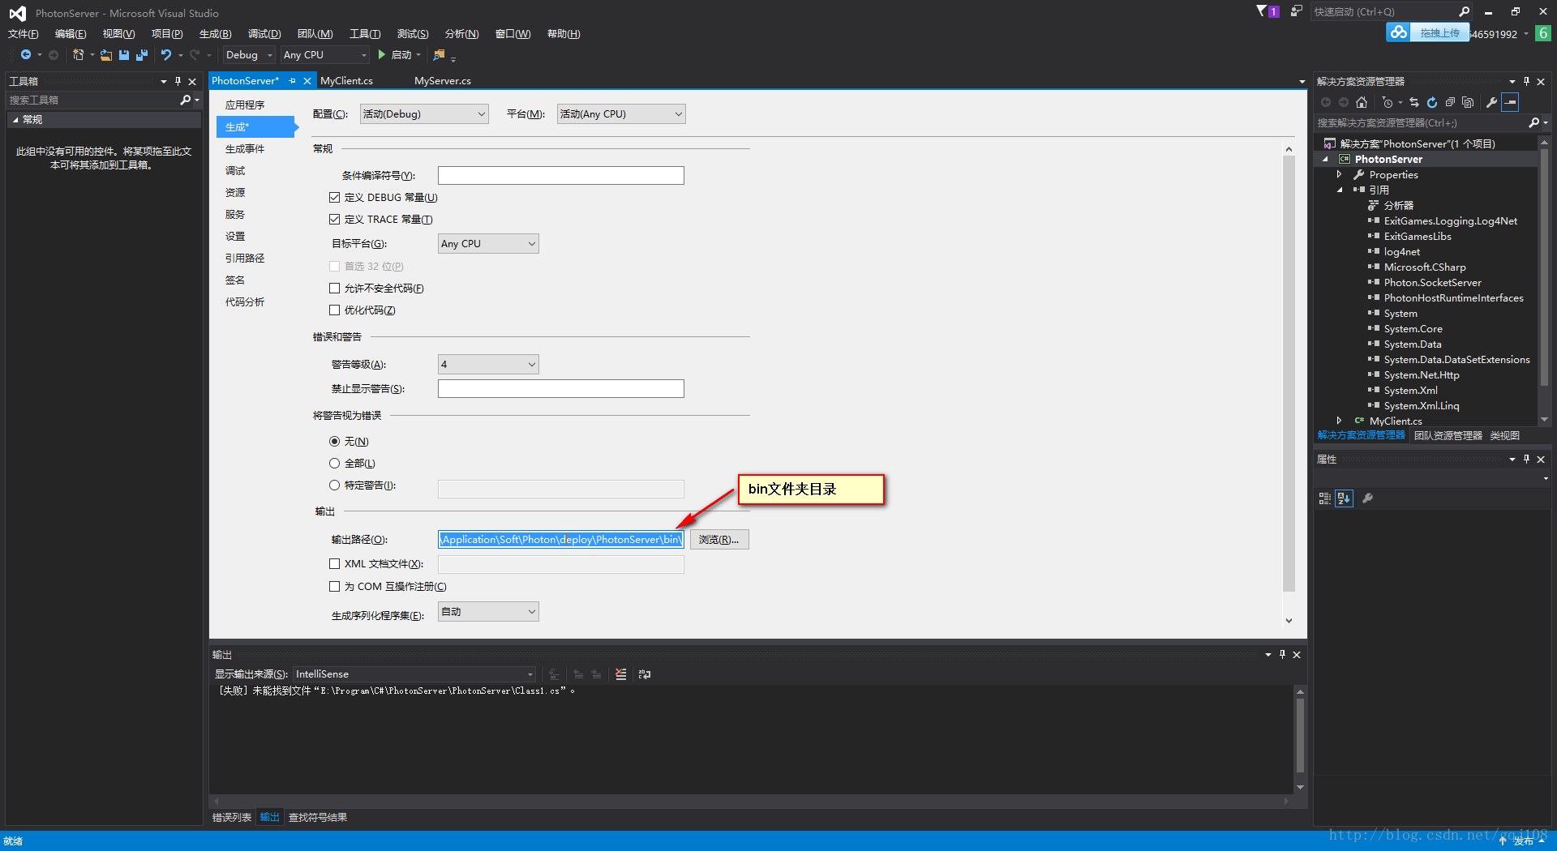Open the IntelliSense output source dropdown
Viewport: 1557px width, 851px height.
tap(414, 674)
